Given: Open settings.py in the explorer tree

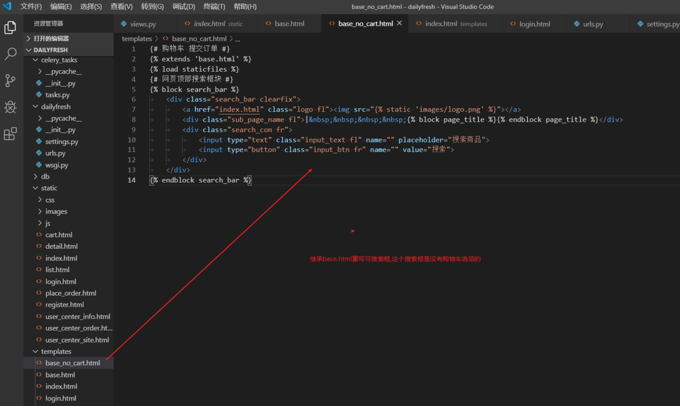Looking at the screenshot, I should click(x=69, y=141).
